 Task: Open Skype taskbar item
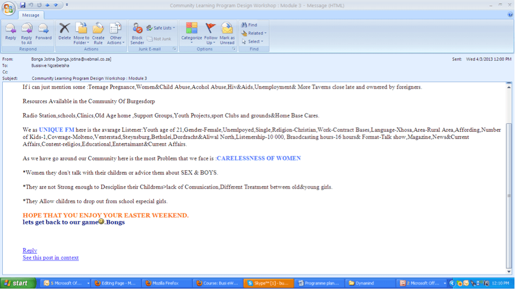268,283
